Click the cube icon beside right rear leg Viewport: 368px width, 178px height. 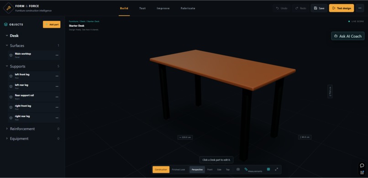[x=11, y=118]
